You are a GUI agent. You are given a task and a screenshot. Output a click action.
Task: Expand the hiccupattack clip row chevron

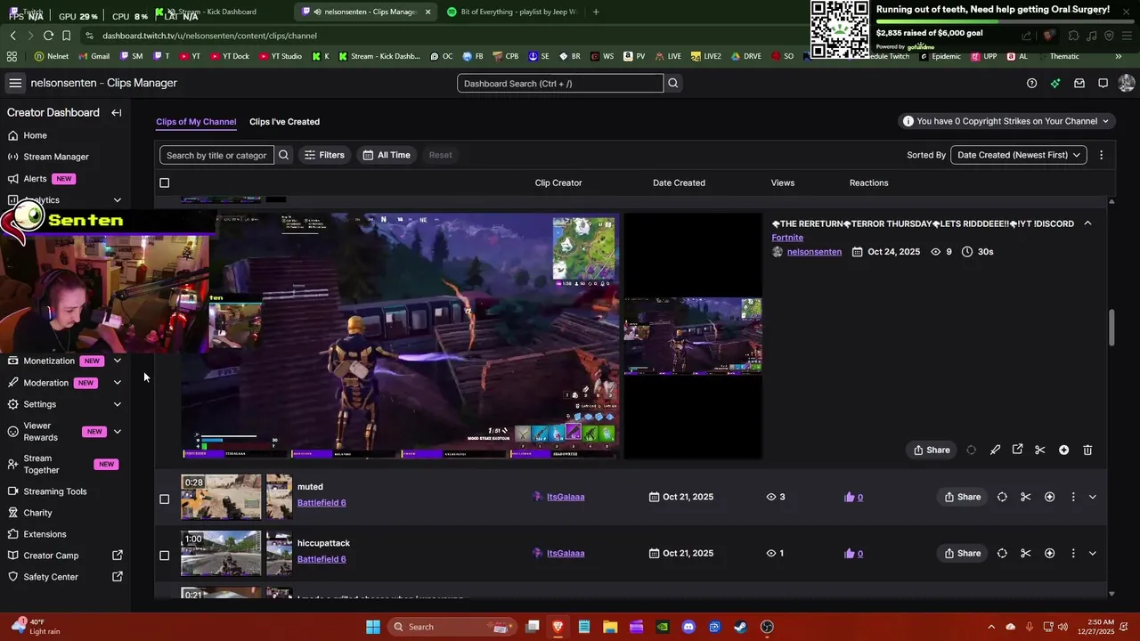[1093, 553]
